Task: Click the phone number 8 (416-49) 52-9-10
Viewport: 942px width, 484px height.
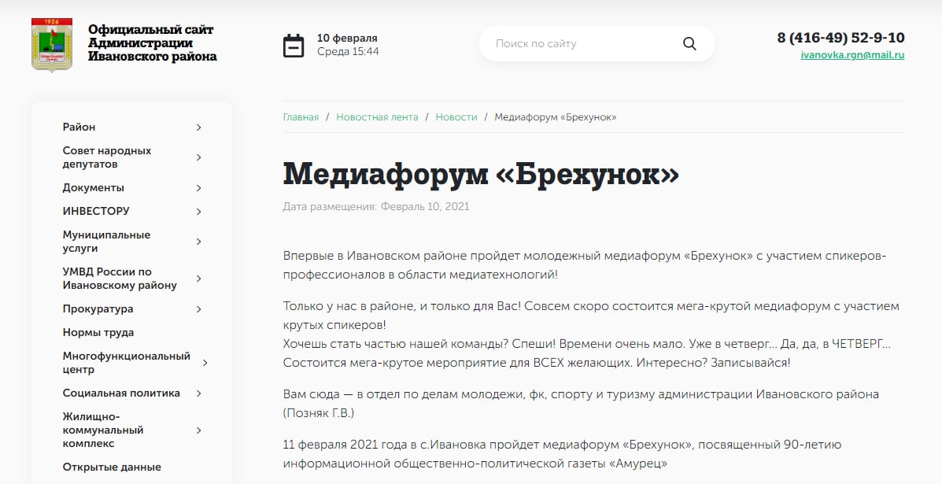Action: [840, 37]
